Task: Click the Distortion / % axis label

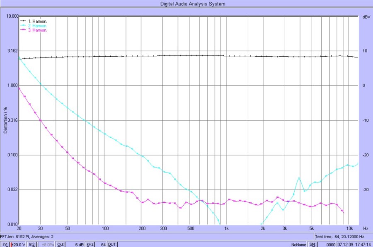Action: click(5, 120)
